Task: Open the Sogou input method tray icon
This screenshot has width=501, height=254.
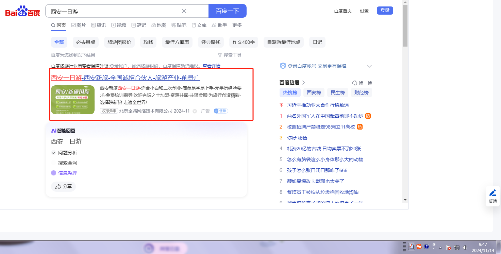Action: pos(419,247)
